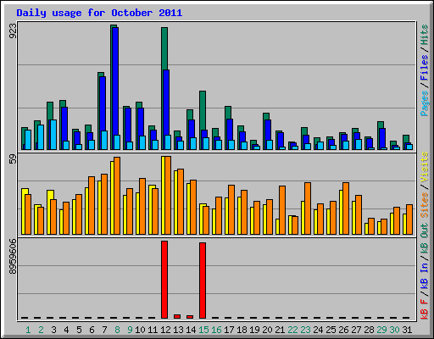Click the day '2' axis label

point(41,330)
